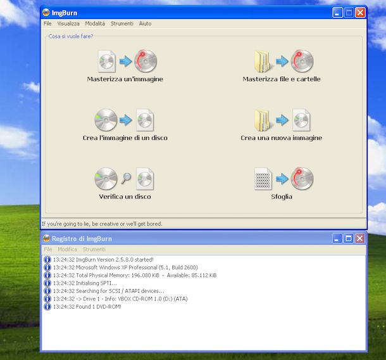Click the 'Sfoglia' label

click(x=282, y=196)
